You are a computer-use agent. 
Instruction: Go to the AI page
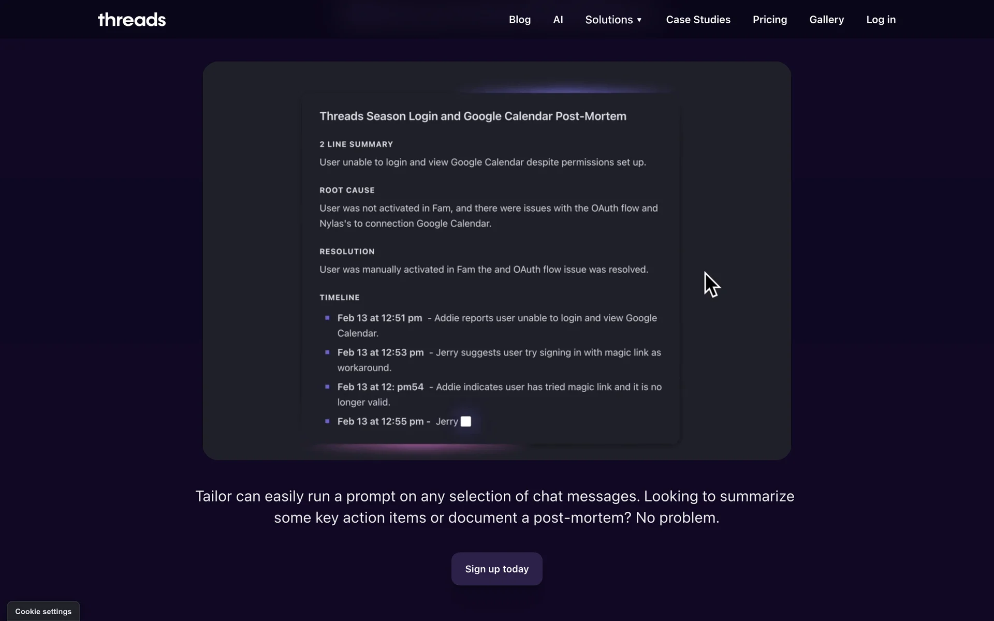(x=558, y=20)
